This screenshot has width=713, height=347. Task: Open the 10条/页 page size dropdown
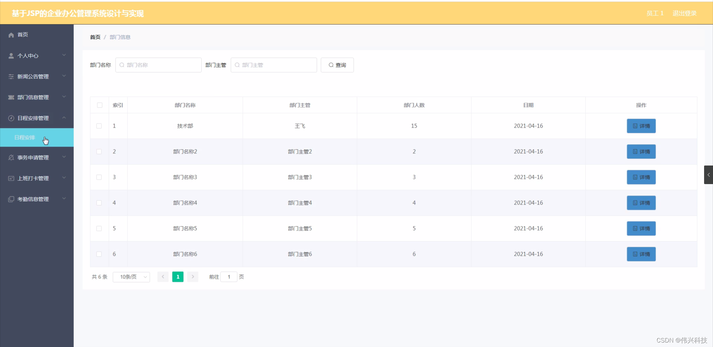pyautogui.click(x=131, y=277)
